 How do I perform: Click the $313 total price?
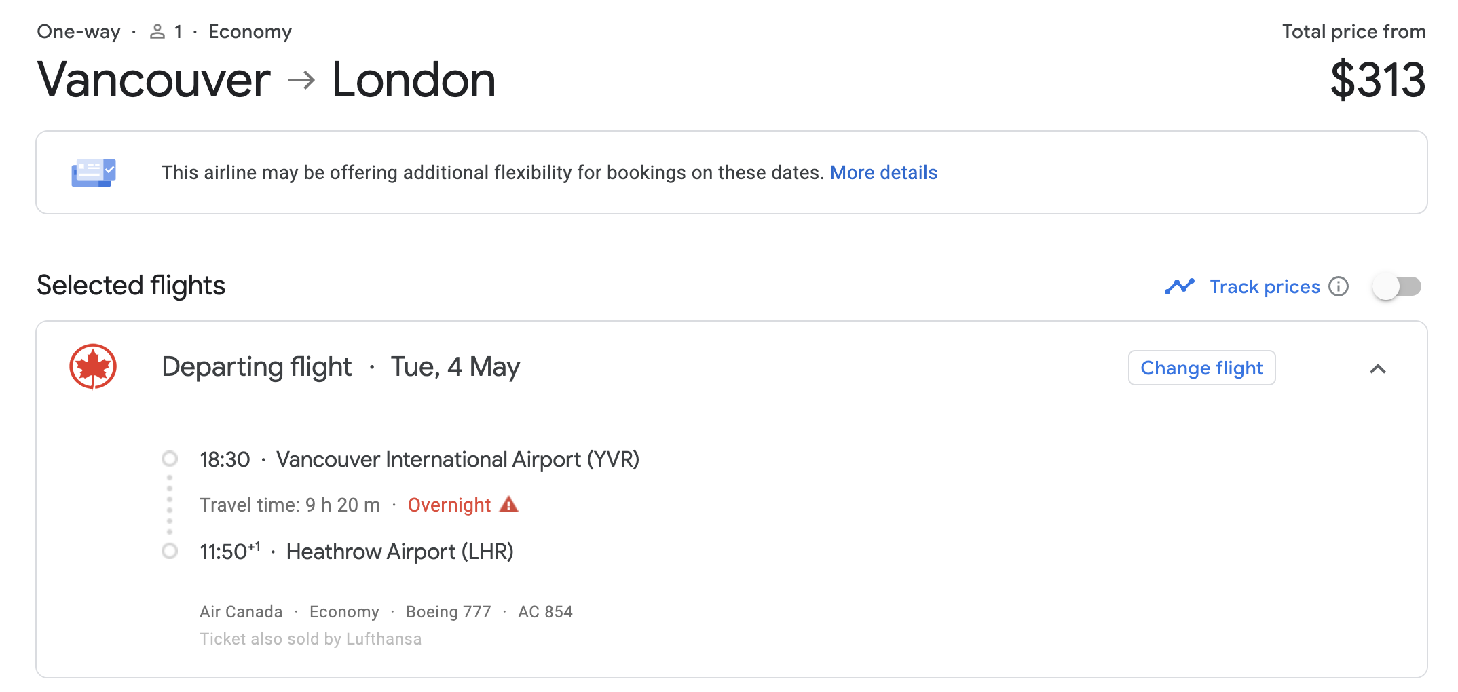1377,80
